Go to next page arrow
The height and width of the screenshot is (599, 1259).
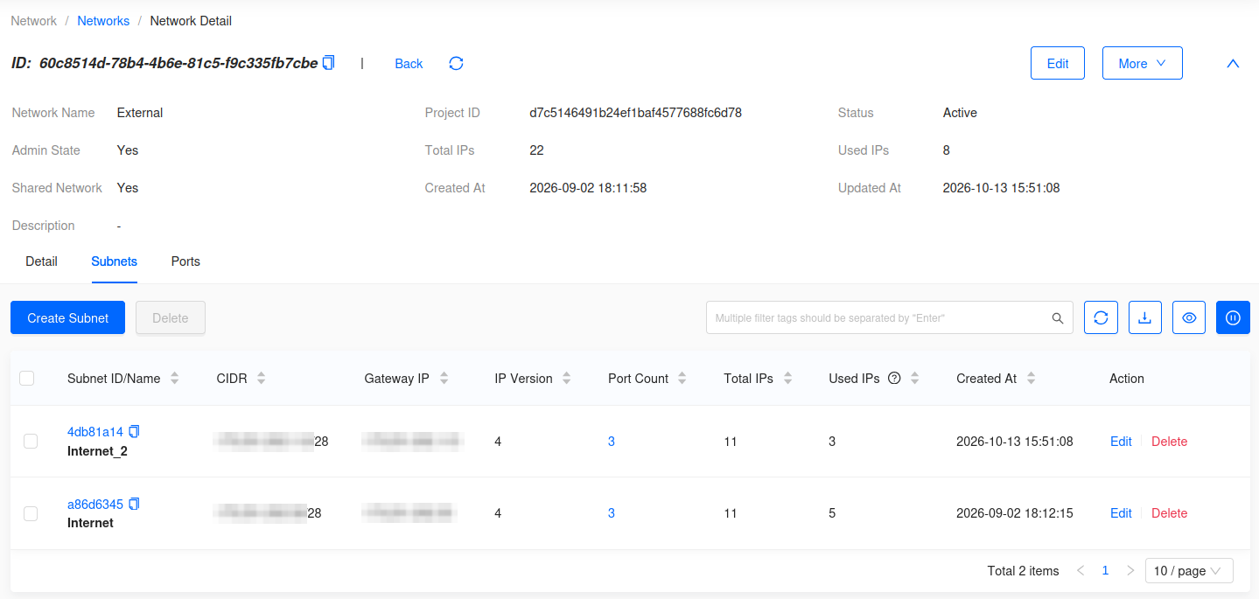(x=1130, y=570)
